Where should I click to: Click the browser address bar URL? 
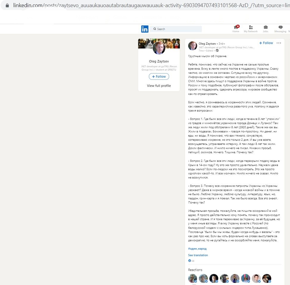click(151, 5)
